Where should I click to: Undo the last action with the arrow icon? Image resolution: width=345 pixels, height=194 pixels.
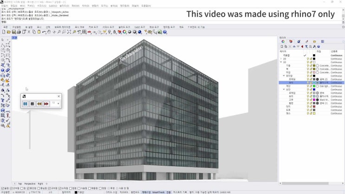(x=44, y=32)
